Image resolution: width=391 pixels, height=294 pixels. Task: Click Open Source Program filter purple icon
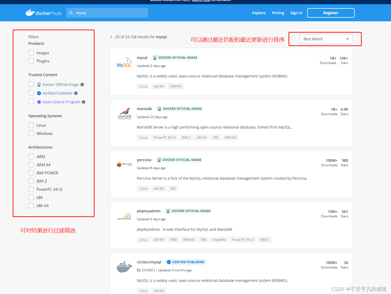39,102
